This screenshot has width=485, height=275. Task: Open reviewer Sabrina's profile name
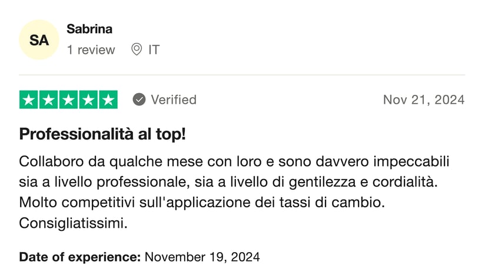coord(89,29)
